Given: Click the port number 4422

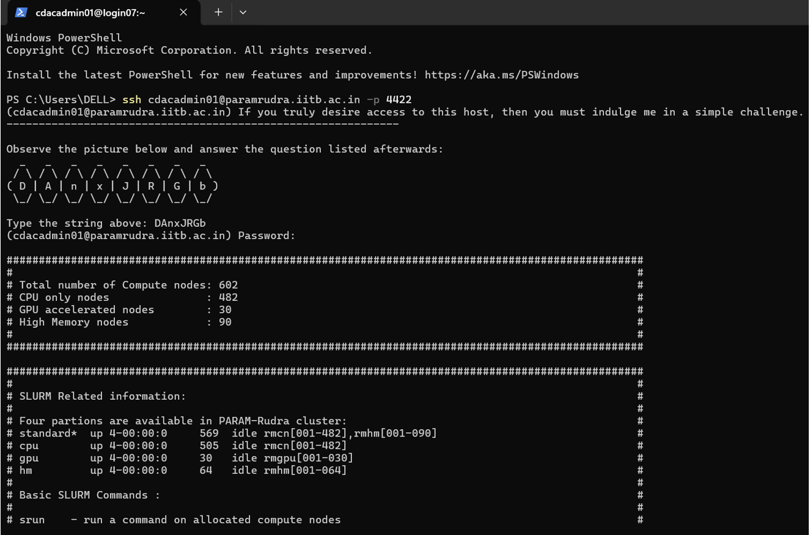Looking at the screenshot, I should point(399,100).
